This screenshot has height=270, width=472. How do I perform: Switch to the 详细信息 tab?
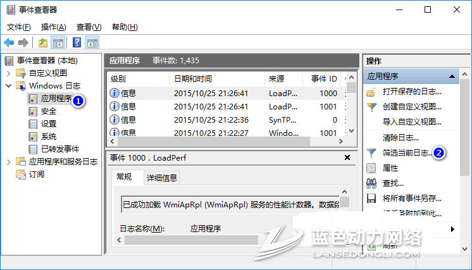point(162,178)
